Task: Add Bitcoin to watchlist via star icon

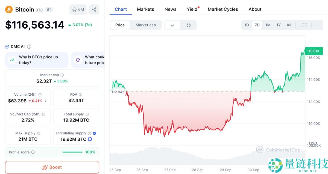Action: coord(74,9)
